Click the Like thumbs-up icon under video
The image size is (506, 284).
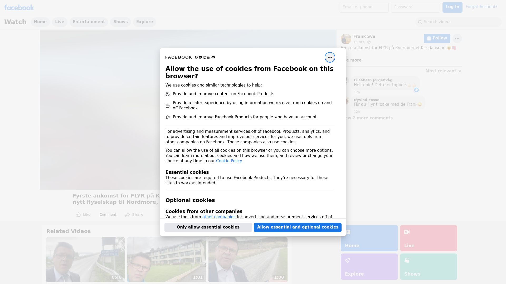click(78, 215)
